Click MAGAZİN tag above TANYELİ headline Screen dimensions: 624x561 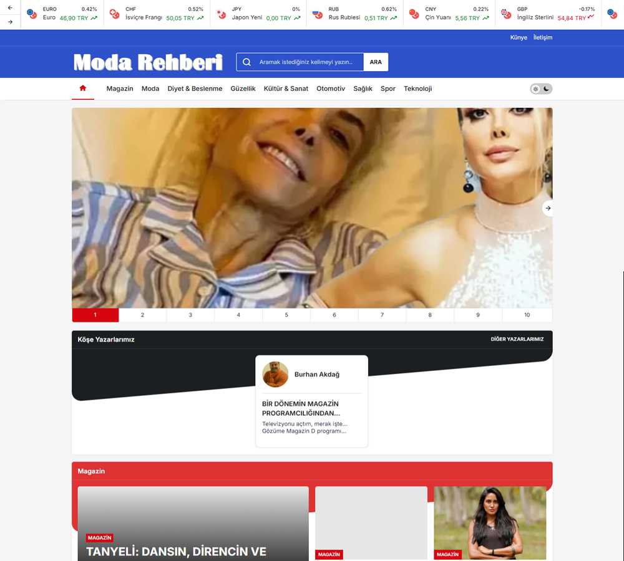point(99,537)
